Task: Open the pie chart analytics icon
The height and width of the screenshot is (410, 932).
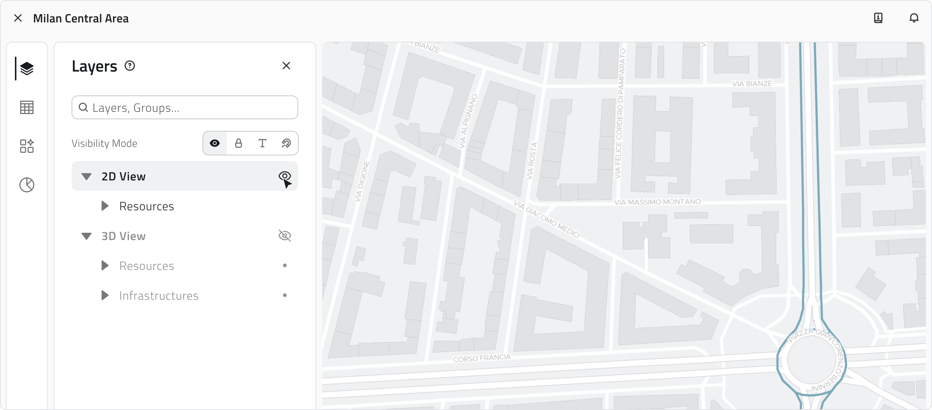Action: pos(26,185)
